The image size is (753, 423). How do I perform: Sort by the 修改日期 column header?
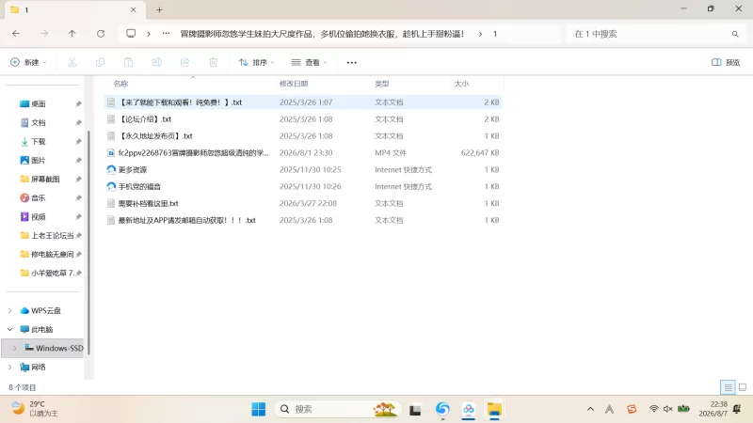(x=294, y=84)
